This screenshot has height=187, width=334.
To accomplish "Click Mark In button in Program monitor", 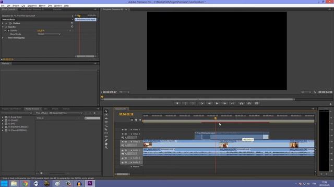I will point(185,103).
